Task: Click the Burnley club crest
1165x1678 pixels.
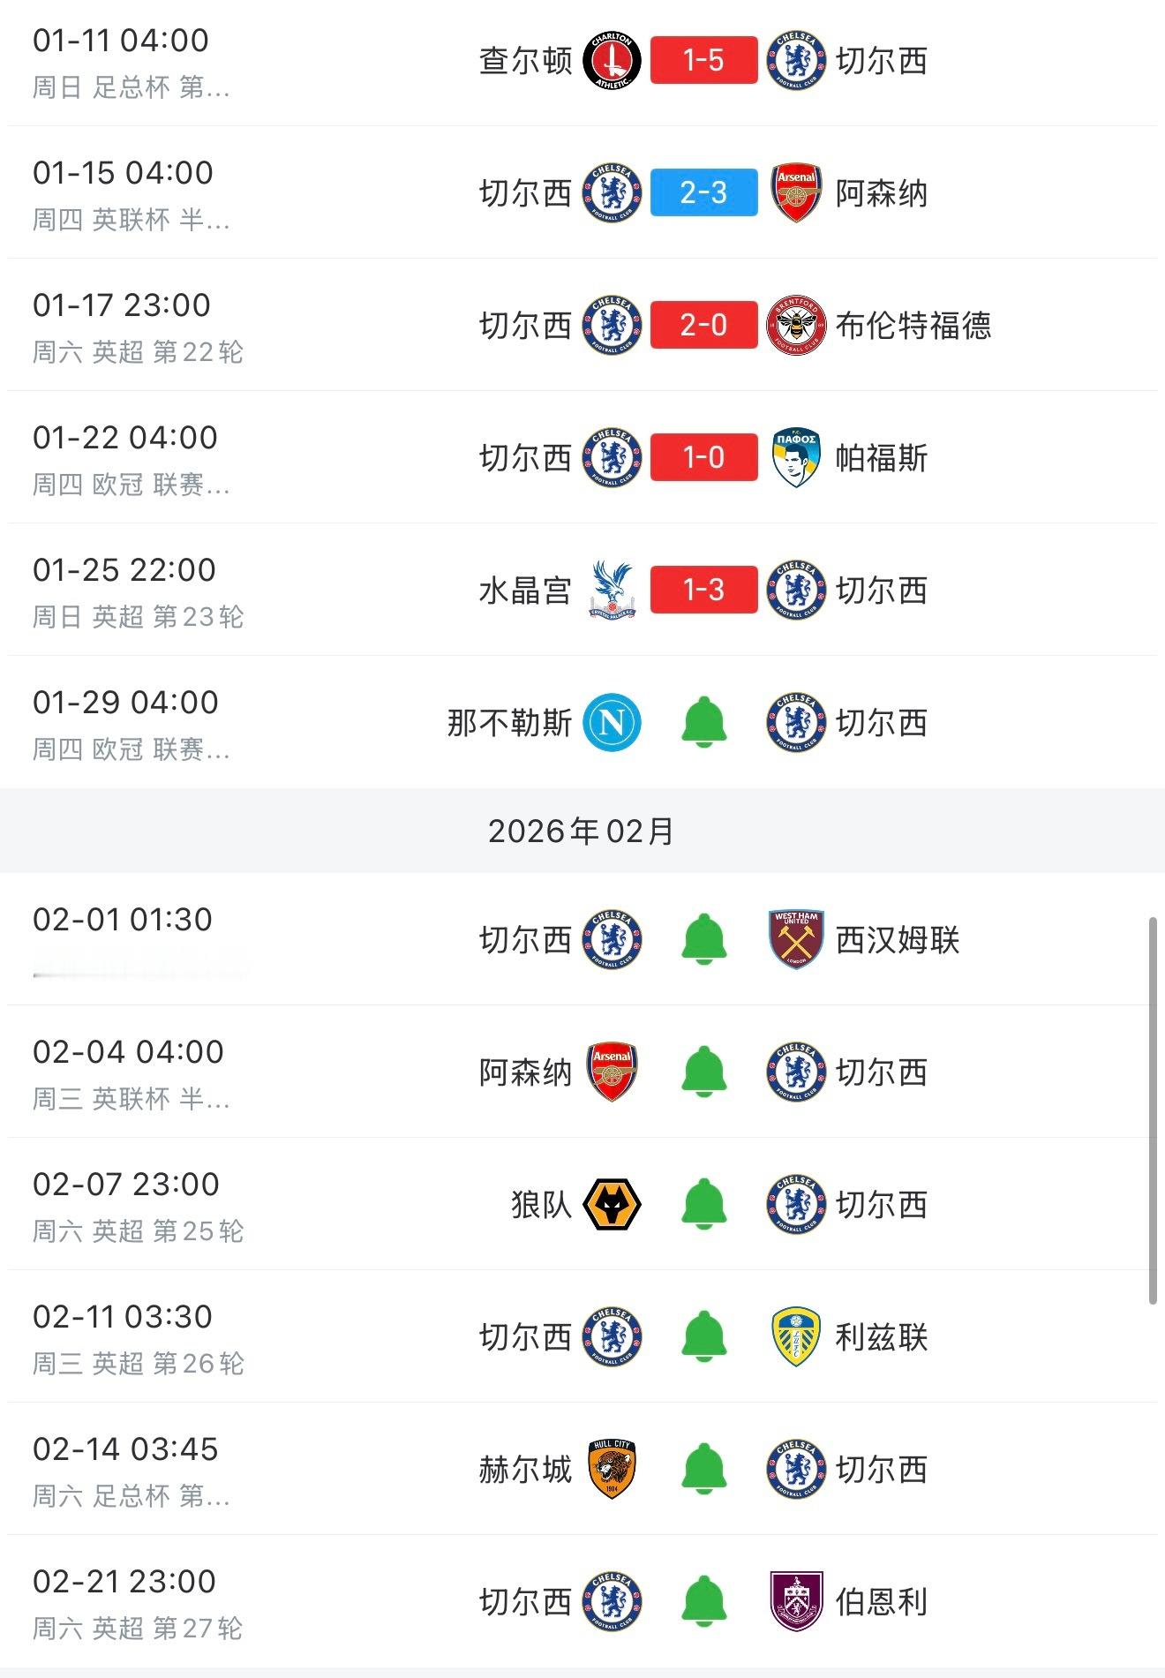Action: click(796, 1602)
